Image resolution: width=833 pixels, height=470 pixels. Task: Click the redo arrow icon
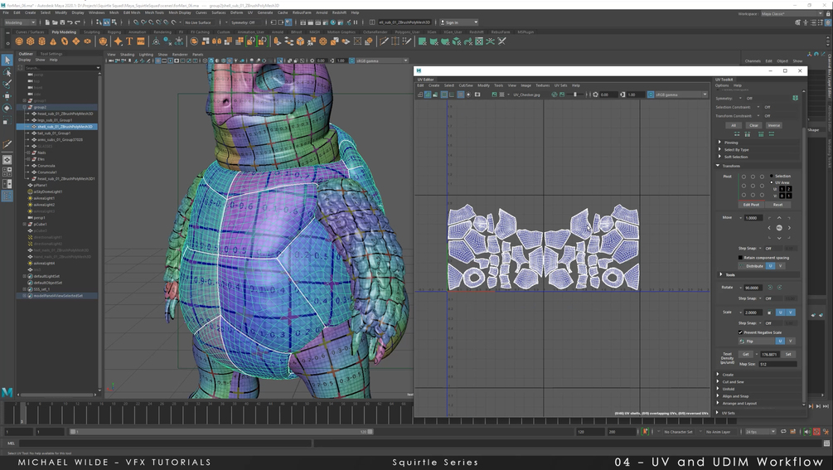coord(78,22)
